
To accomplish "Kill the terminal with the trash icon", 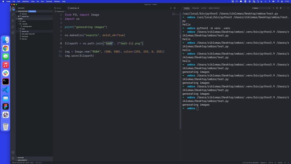I will tap(280, 8).
